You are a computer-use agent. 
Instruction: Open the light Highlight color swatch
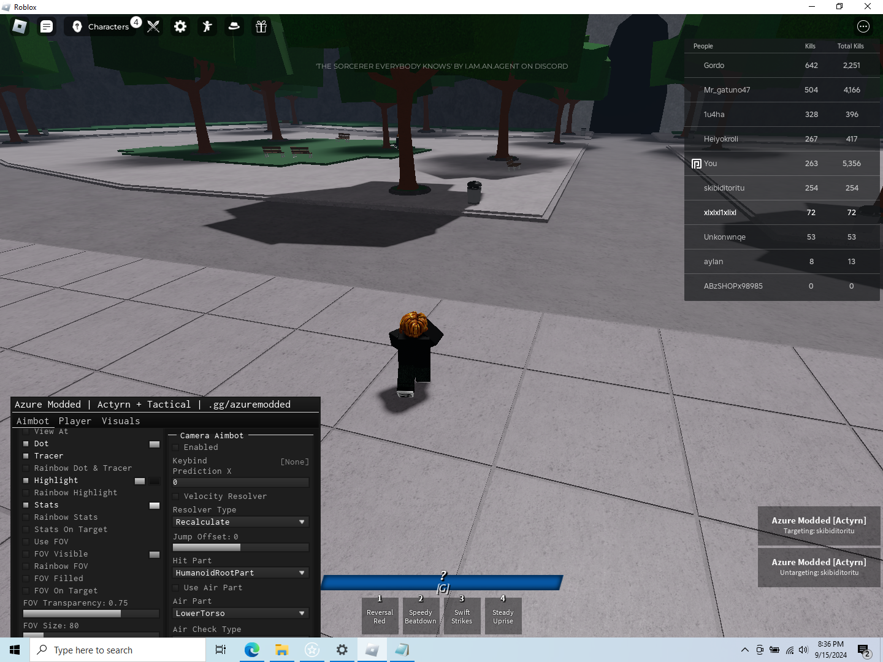[x=140, y=481]
